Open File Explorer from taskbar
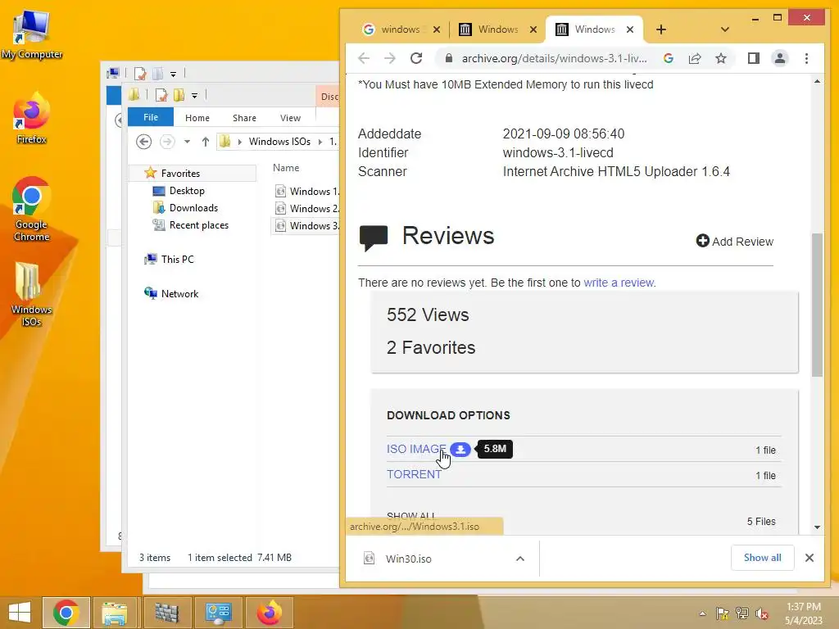839x629 pixels. pos(115,613)
